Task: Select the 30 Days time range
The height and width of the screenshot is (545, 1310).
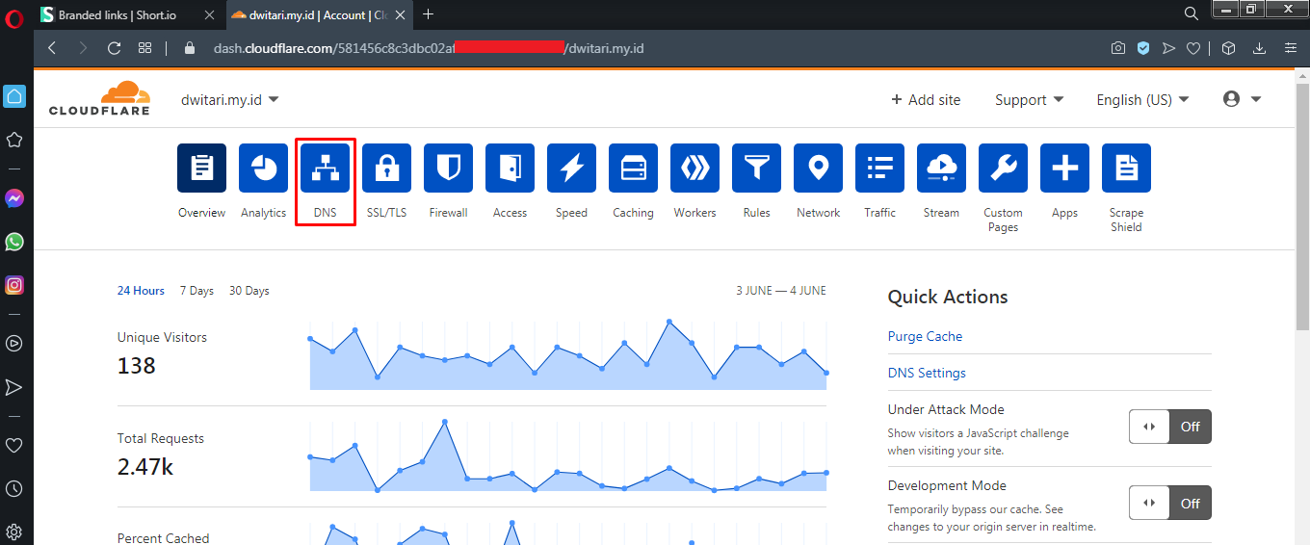Action: tap(249, 291)
